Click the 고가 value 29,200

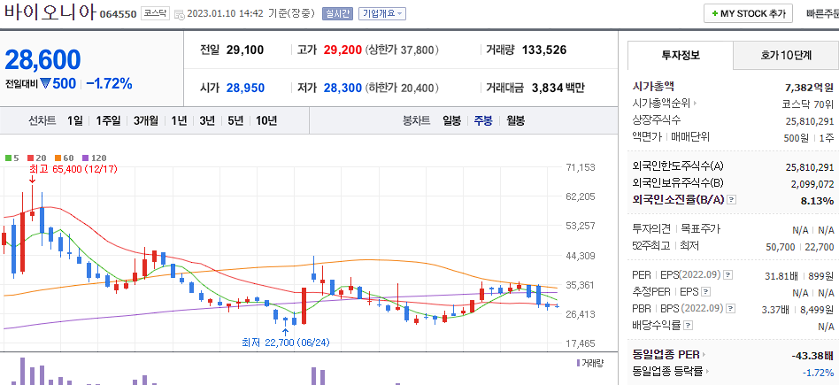click(343, 50)
